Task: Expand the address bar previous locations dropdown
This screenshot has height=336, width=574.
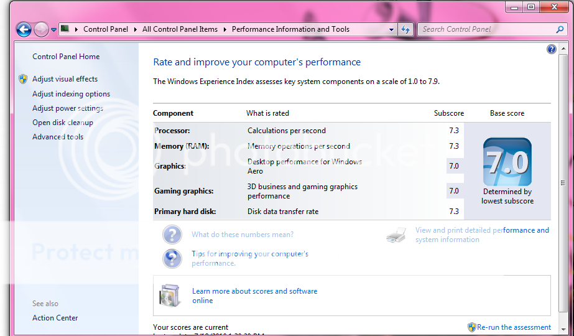Action: (x=391, y=29)
